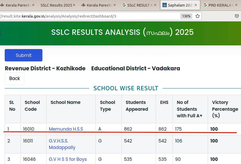Open the Memunda H.S.S school link
The height and width of the screenshot is (164, 241).
tap(66, 129)
